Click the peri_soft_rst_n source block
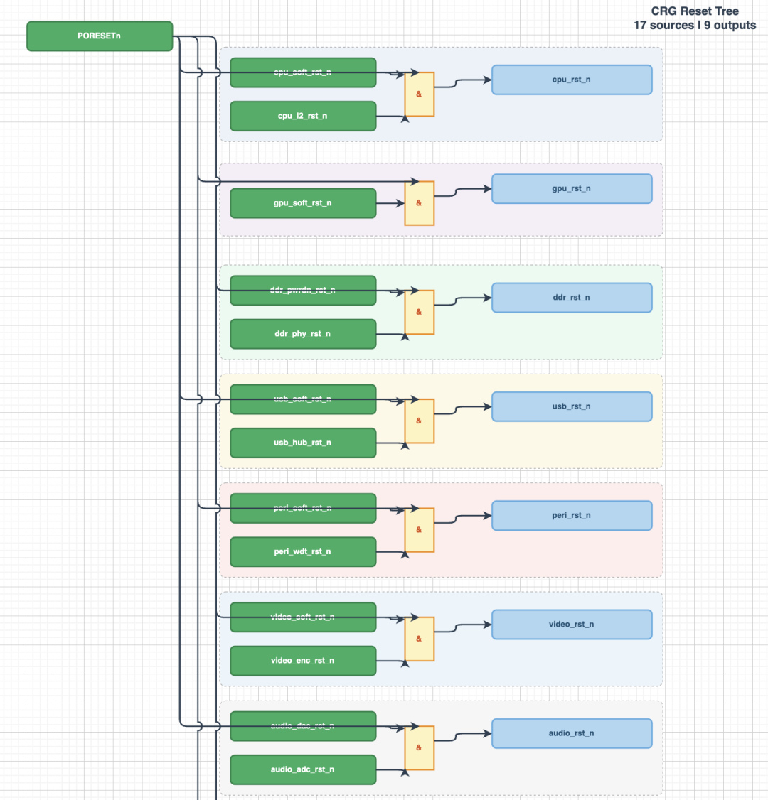Viewport: 768px width, 800px height. pos(304,508)
